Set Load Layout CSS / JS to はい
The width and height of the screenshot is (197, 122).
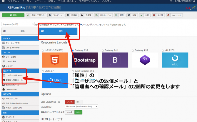[79, 102]
